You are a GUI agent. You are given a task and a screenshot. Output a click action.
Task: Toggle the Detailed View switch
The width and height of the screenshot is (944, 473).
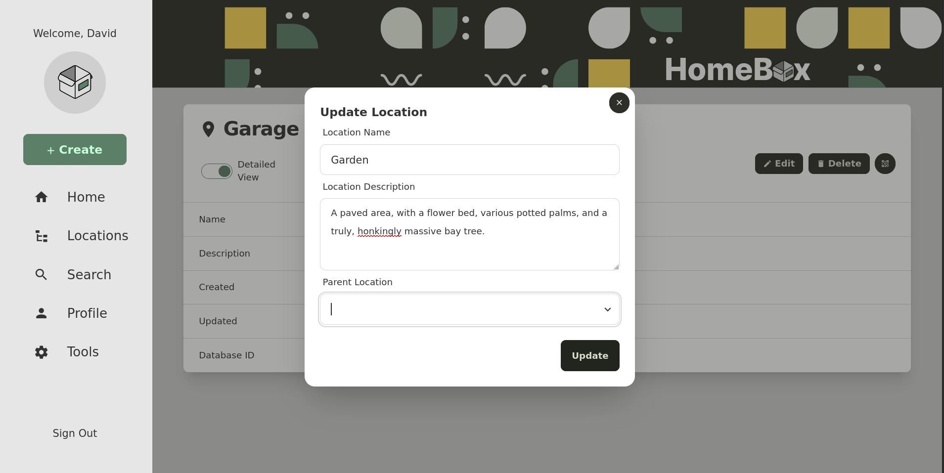[217, 171]
